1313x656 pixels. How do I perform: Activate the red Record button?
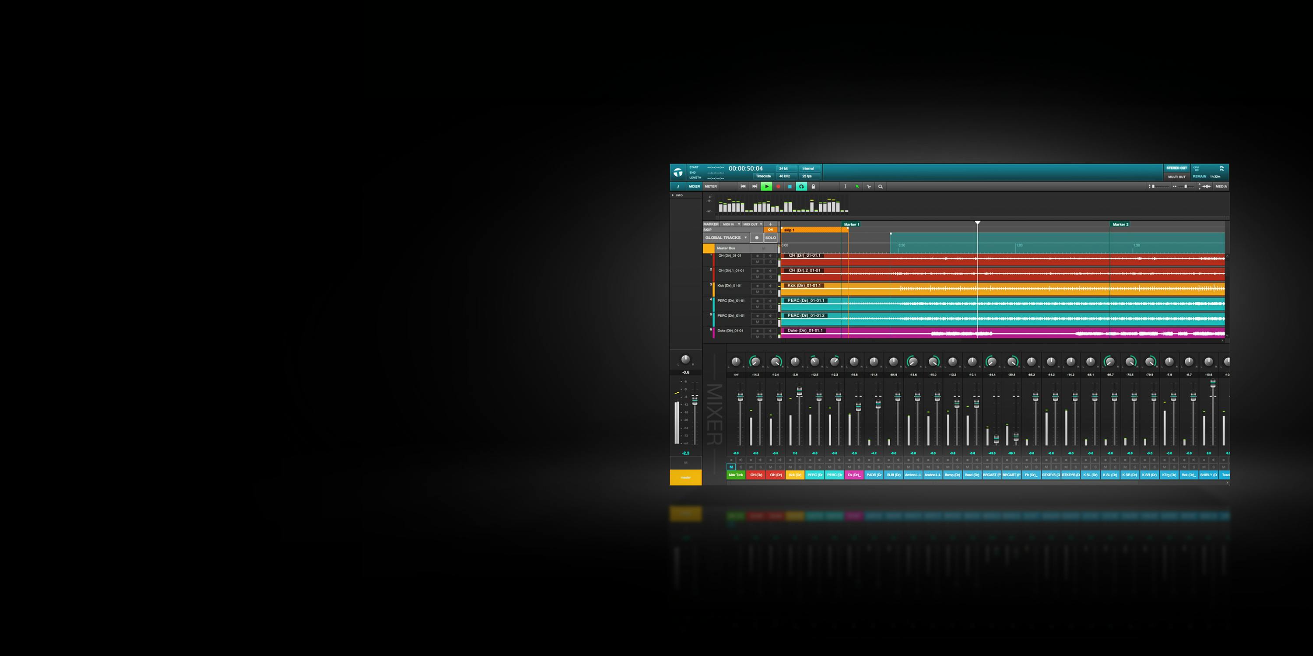pyautogui.click(x=778, y=186)
